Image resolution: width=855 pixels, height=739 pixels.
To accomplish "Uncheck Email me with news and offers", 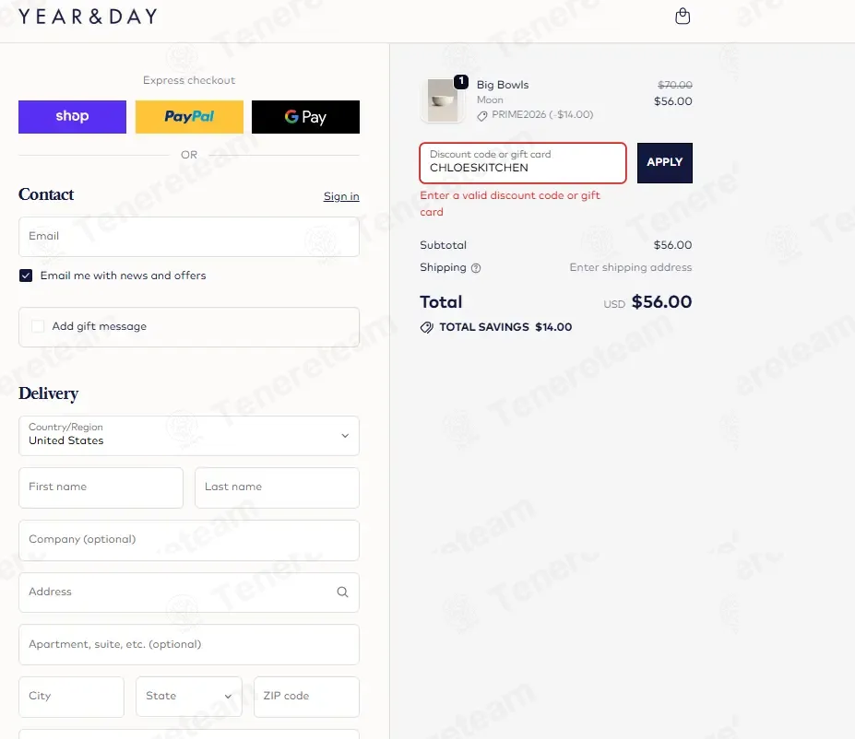I will tap(26, 276).
